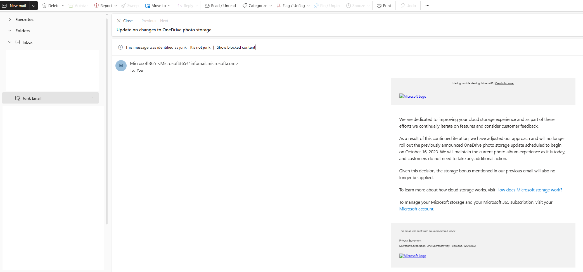Open the Inbox folder

coord(27,42)
